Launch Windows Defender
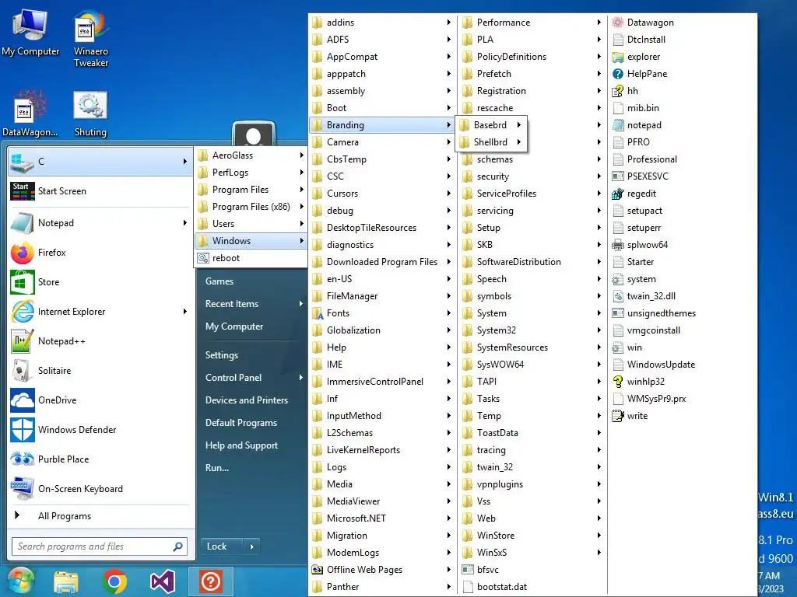Image resolution: width=797 pixels, height=597 pixels. click(100, 429)
